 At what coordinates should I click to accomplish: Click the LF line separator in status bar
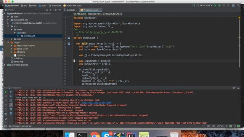point(213,126)
